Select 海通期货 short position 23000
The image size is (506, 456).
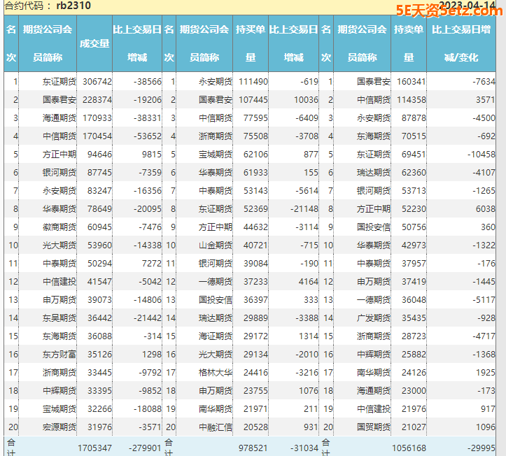[x=414, y=390]
